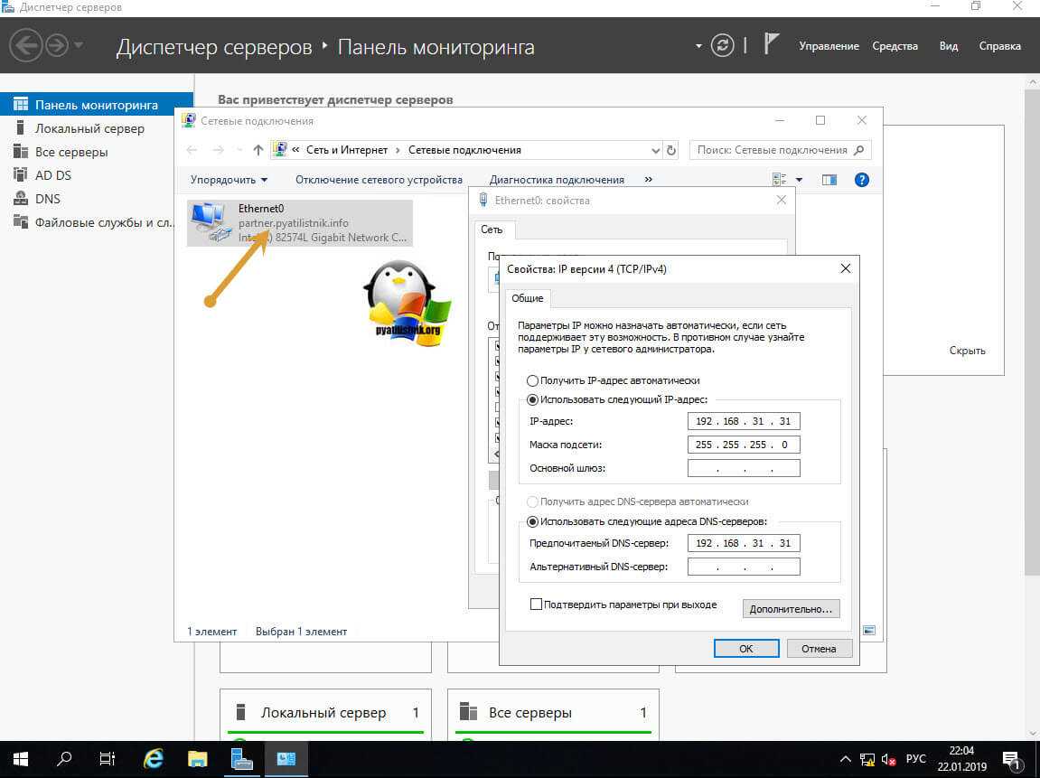Click the 'Основной шлюз' input field
This screenshot has height=778, width=1040.
tap(743, 468)
